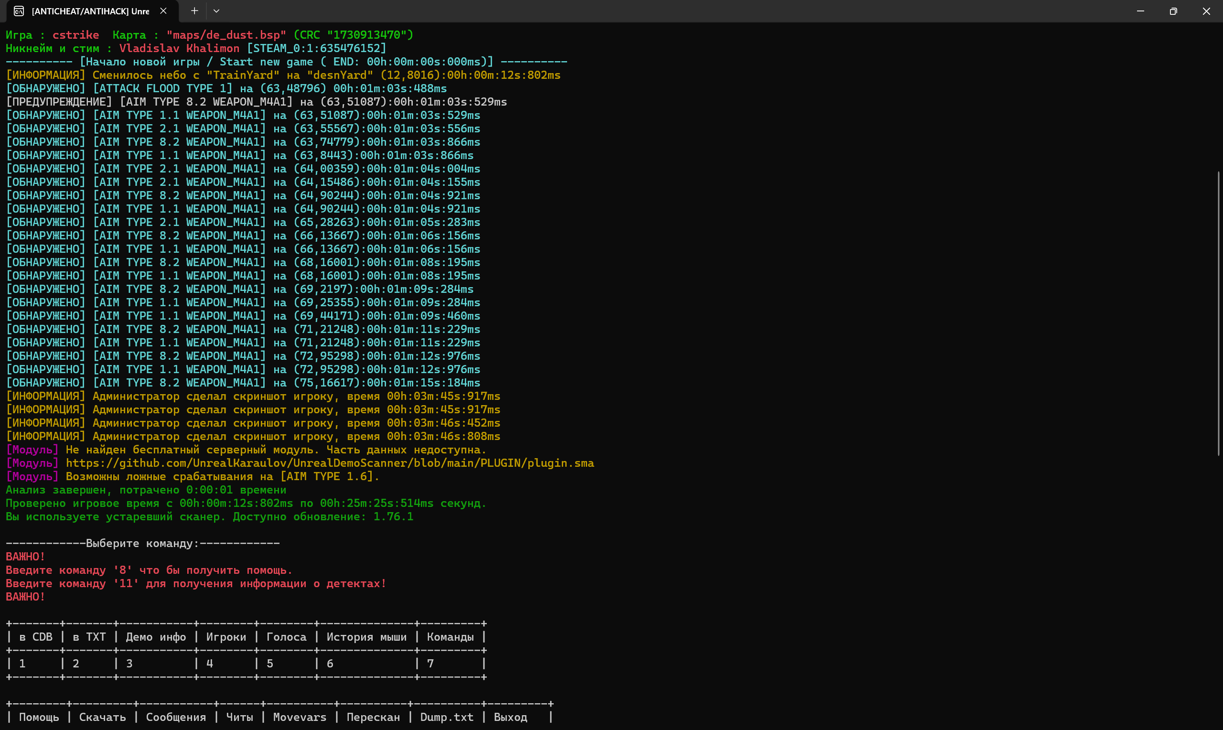Click the "Помощь" cell in bottom table
This screenshot has width=1223, height=730.
click(39, 718)
